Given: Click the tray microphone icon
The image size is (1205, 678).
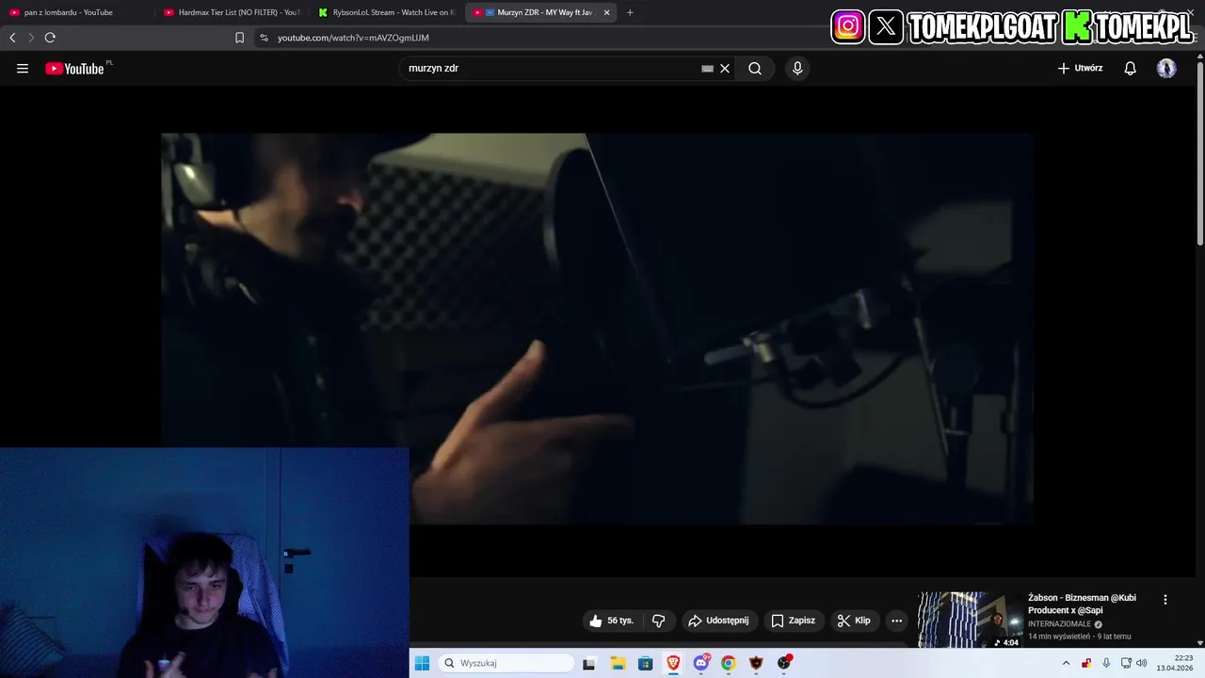Looking at the screenshot, I should click(1106, 663).
